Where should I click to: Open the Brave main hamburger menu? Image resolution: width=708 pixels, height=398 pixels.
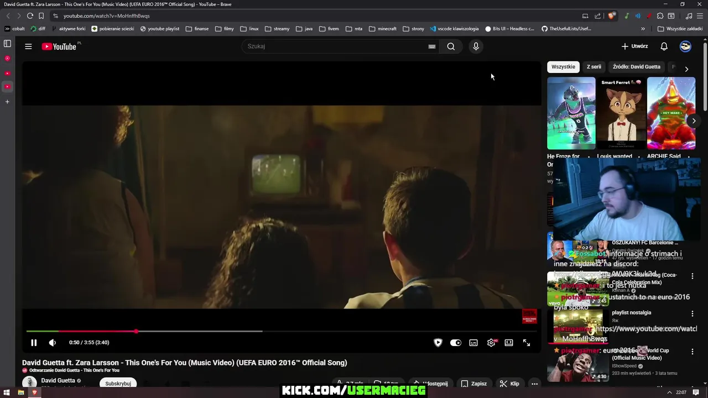(x=700, y=16)
